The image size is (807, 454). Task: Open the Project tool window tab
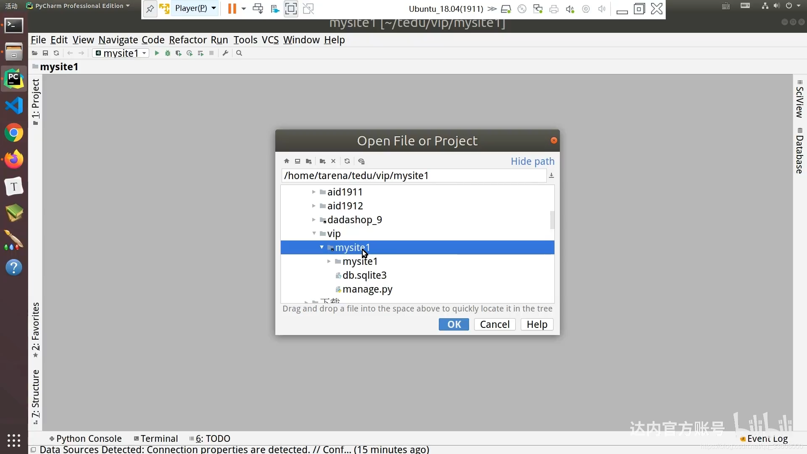[36, 102]
